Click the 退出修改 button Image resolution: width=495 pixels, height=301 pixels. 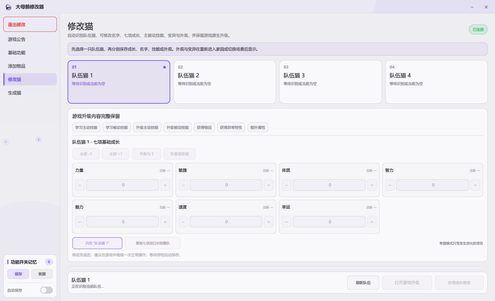(x=30, y=24)
